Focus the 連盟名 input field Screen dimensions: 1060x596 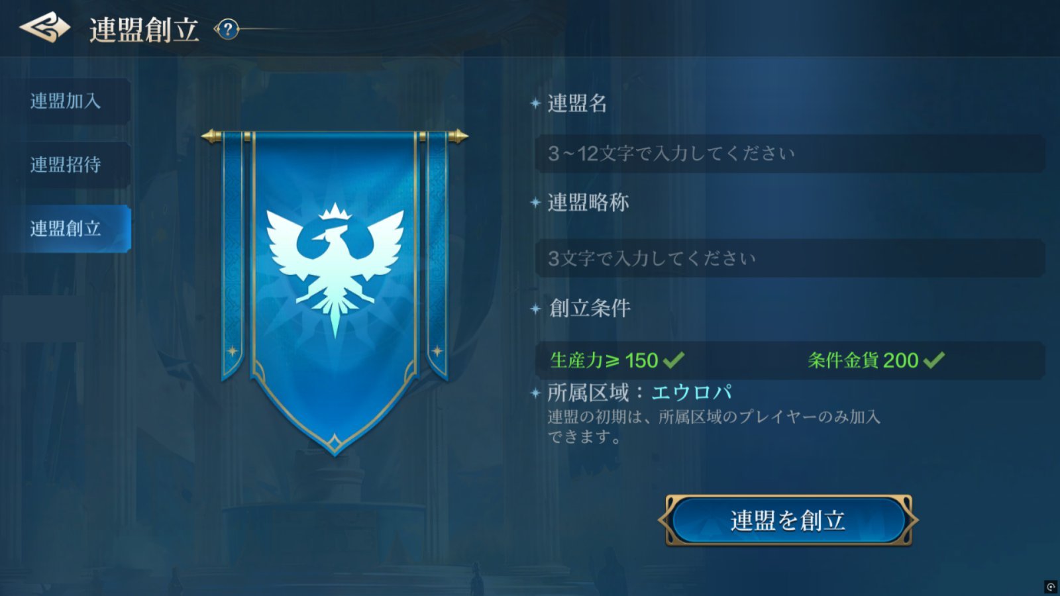[790, 154]
